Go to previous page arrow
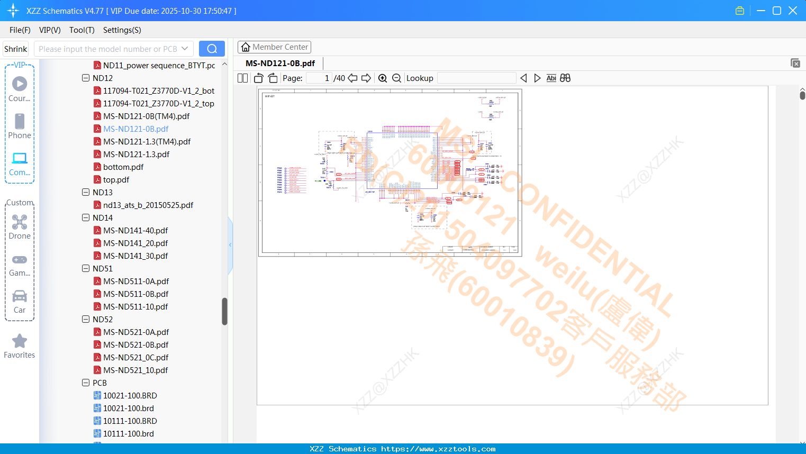806x454 pixels. pyautogui.click(x=352, y=78)
